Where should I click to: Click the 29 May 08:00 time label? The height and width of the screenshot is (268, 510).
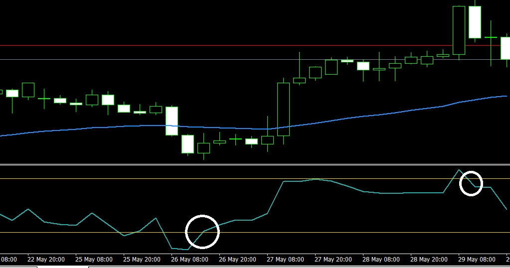tap(477, 260)
